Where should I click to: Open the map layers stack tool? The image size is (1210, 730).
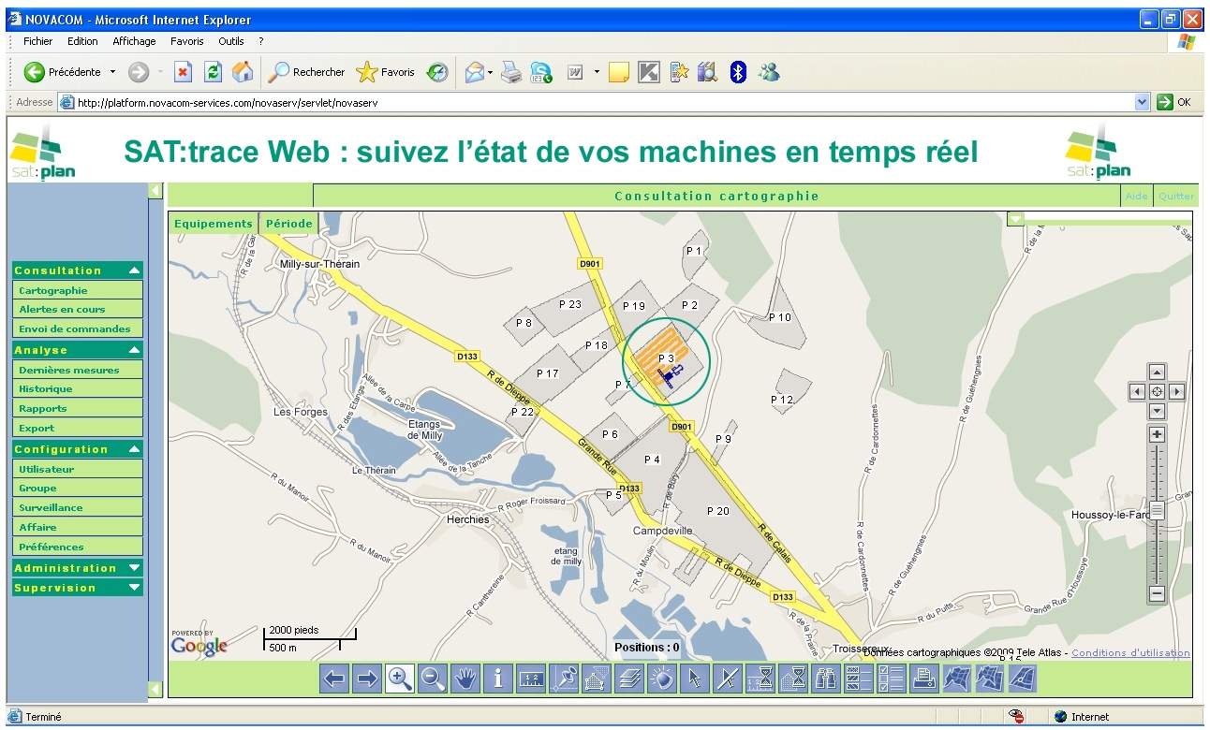tap(628, 679)
